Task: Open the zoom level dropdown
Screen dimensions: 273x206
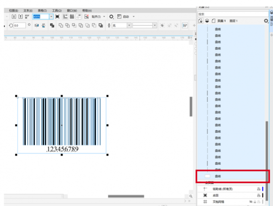Action: pyautogui.click(x=51, y=16)
